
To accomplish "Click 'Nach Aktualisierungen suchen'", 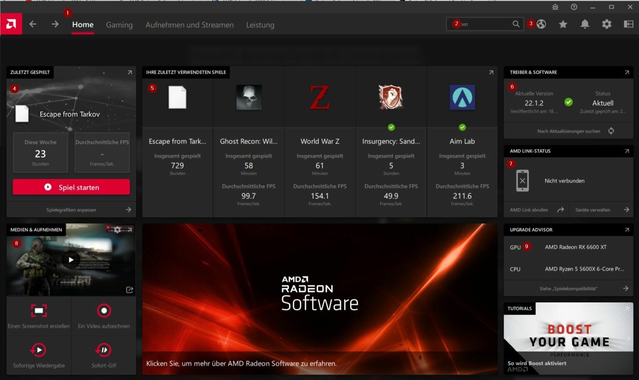I will (568, 131).
